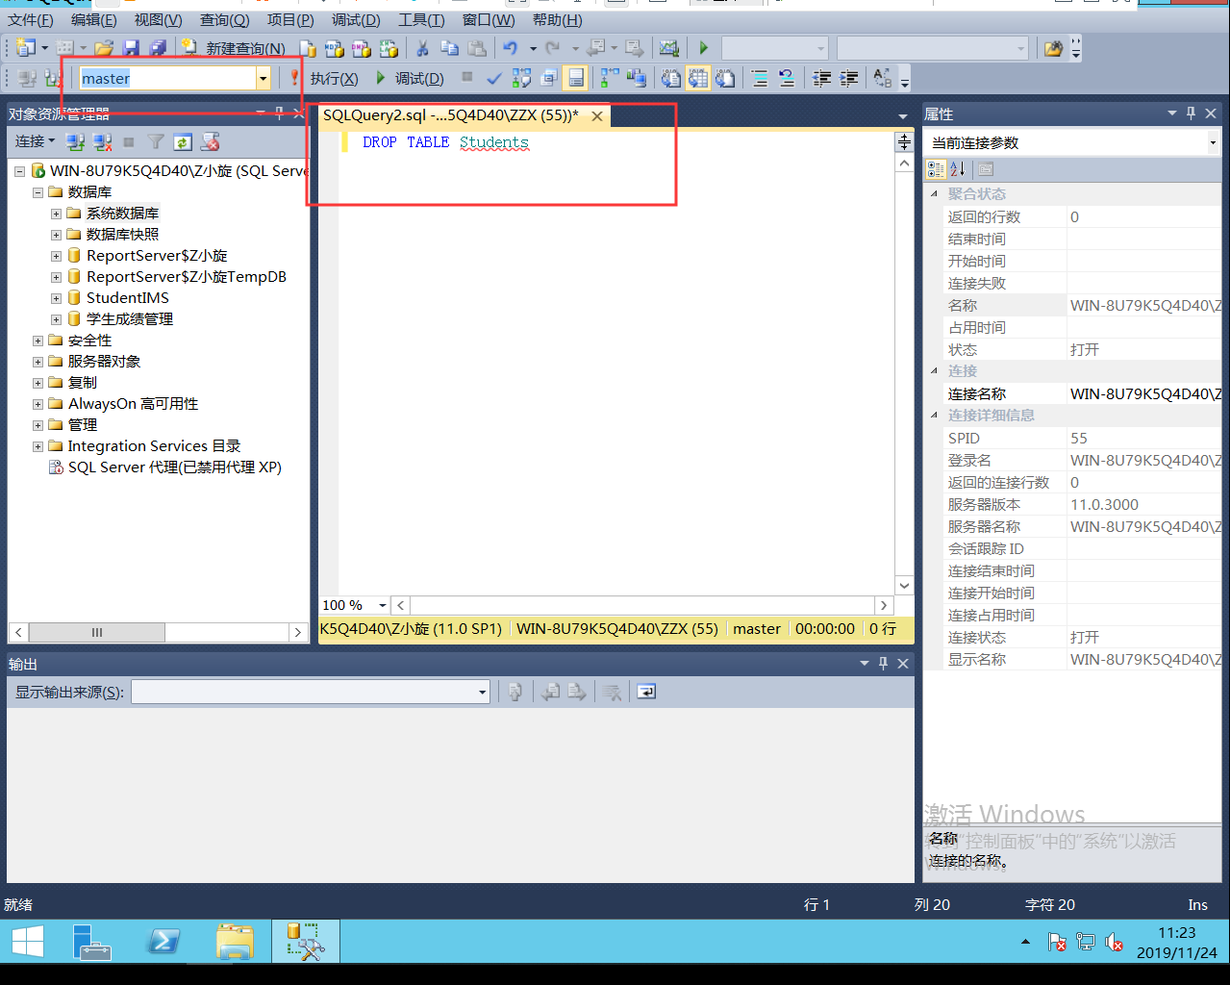Screen dimensions: 1230x985
Task: Click the Filter funnel icon in Object Explorer
Action: (156, 142)
